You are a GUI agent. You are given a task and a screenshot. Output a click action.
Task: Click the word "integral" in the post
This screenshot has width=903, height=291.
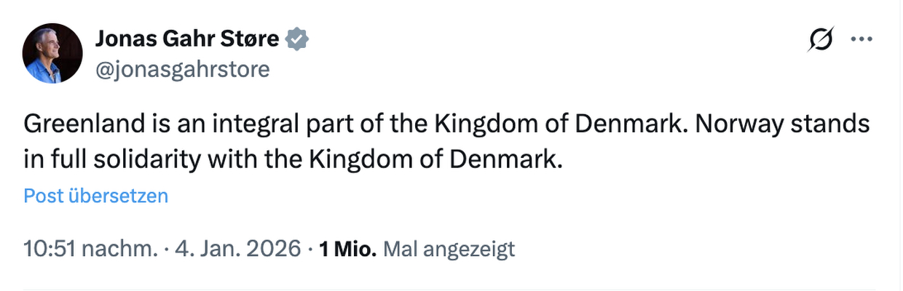click(x=245, y=125)
